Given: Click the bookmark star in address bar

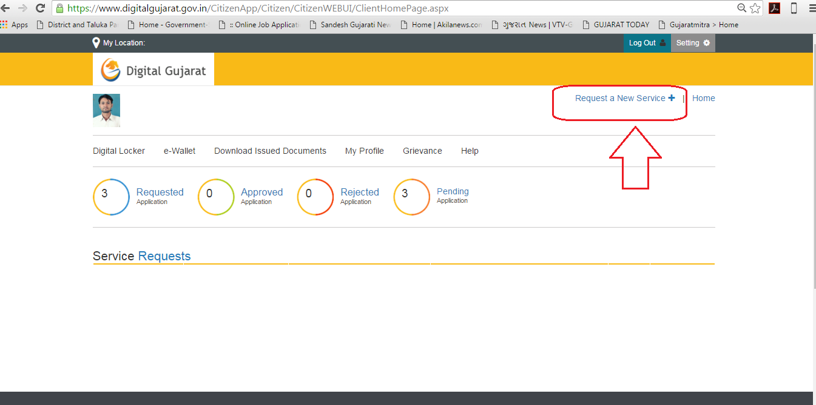Looking at the screenshot, I should click(754, 9).
